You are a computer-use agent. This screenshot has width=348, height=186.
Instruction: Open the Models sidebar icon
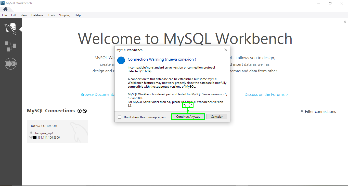(x=10, y=46)
